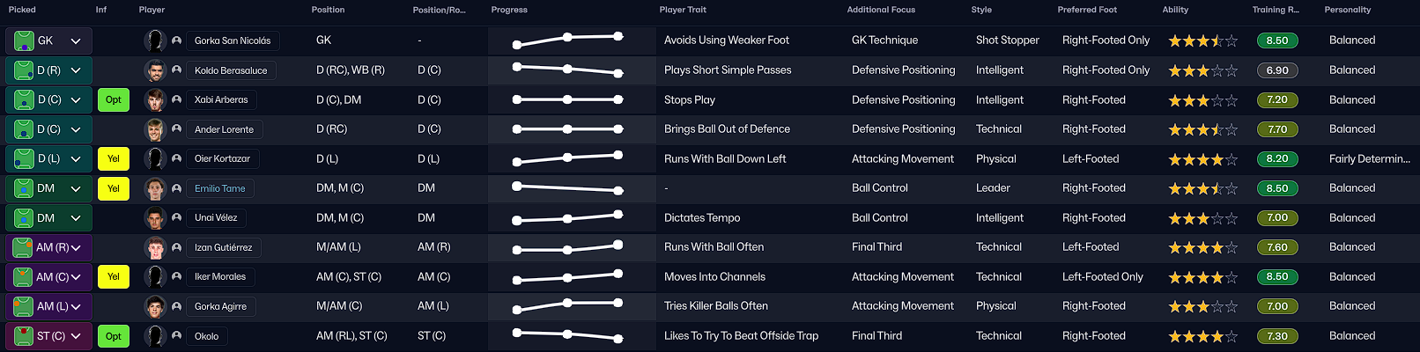Click the progress graph for Unai Vélez
The height and width of the screenshot is (352, 1420).
click(x=568, y=218)
